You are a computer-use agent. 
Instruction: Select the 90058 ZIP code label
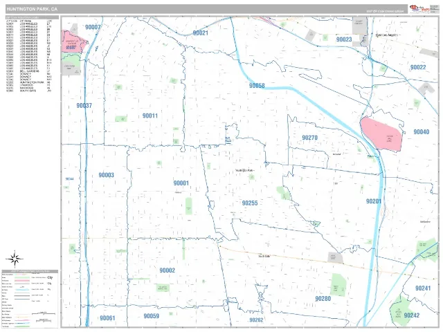(257, 86)
